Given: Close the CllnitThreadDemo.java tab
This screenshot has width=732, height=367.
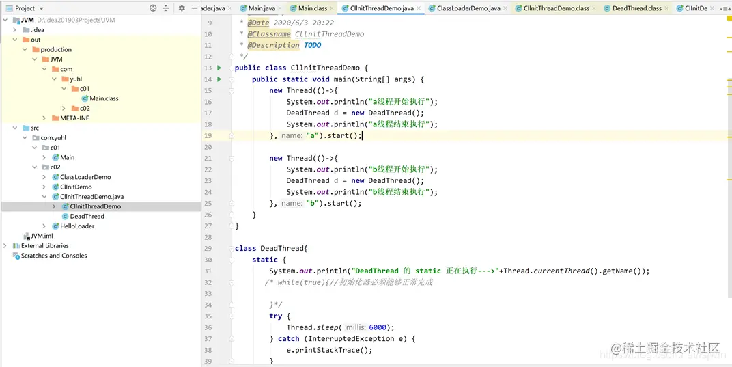Looking at the screenshot, I should [x=418, y=8].
